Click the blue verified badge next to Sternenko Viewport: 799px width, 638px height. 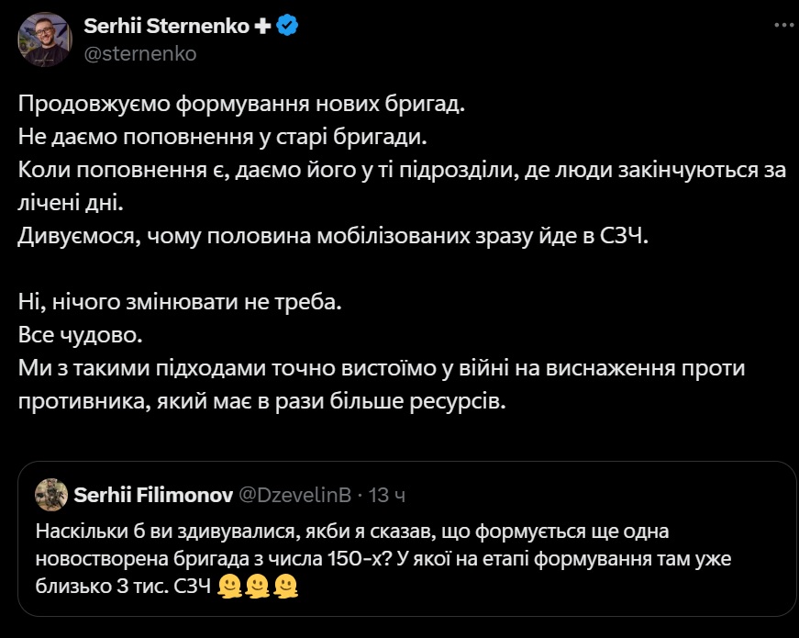(289, 27)
